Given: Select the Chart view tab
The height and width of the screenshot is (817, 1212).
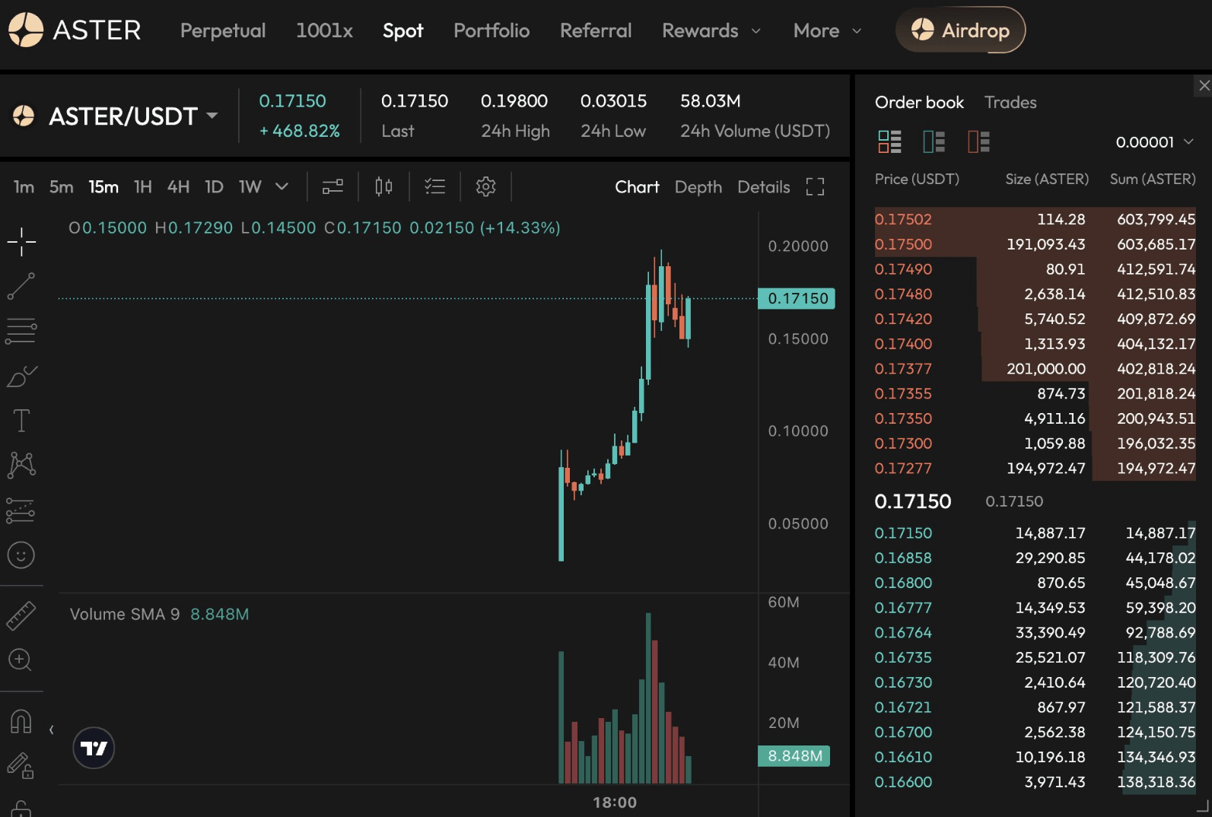Looking at the screenshot, I should [x=637, y=187].
